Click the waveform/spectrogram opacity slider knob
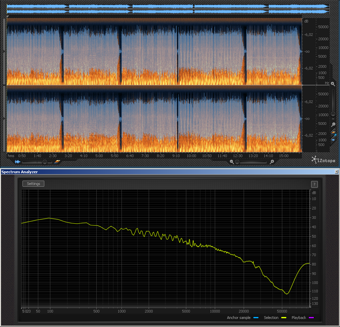This screenshot has height=327, width=340. (44, 162)
